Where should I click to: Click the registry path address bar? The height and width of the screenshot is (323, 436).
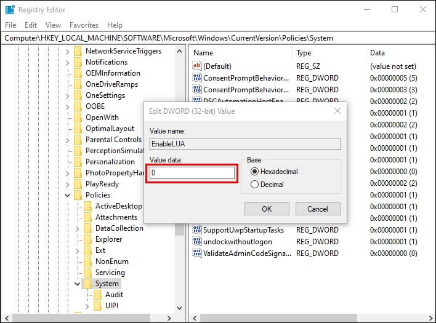[218, 38]
